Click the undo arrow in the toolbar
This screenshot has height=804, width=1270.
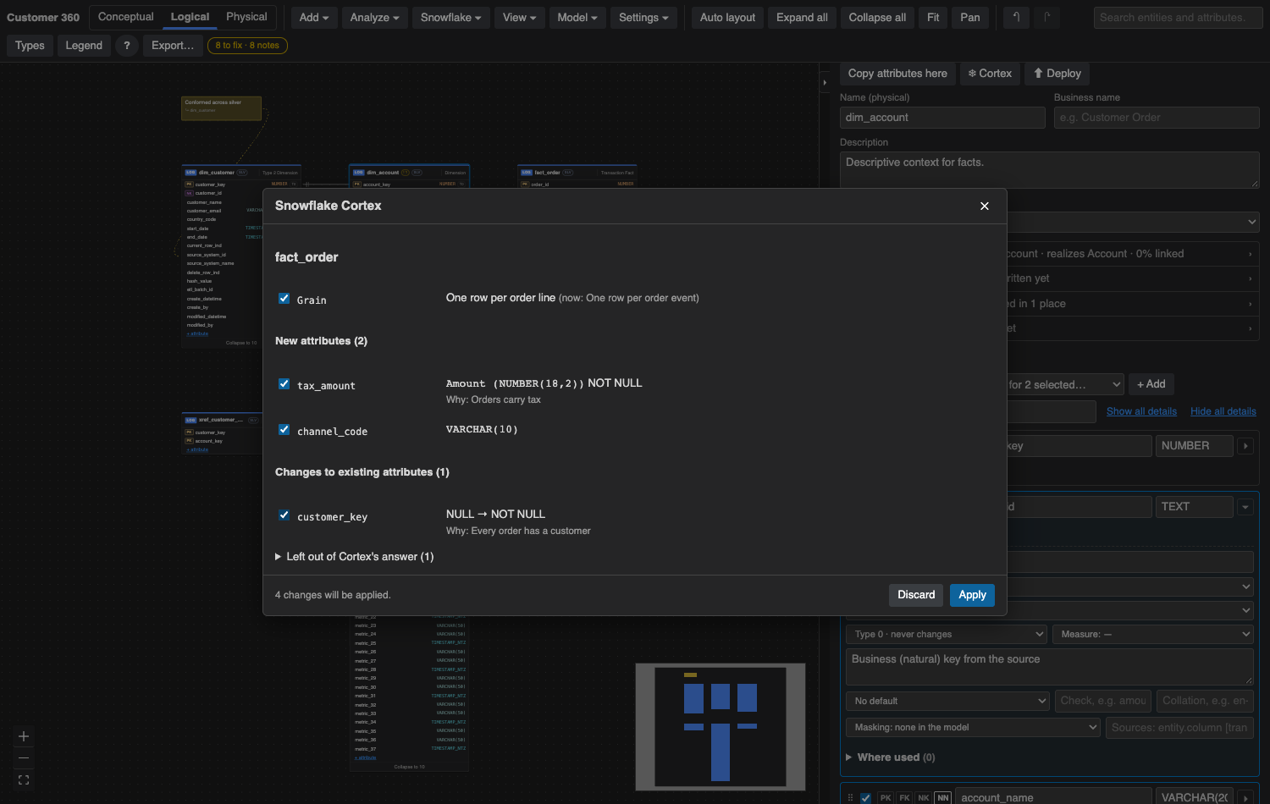(x=1017, y=17)
